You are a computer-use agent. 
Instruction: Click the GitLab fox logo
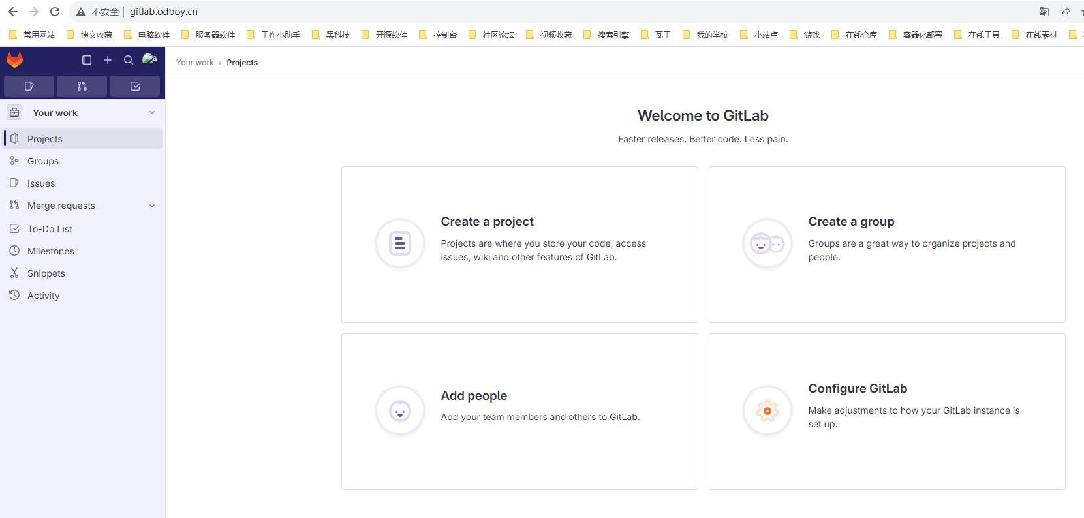pyautogui.click(x=14, y=60)
